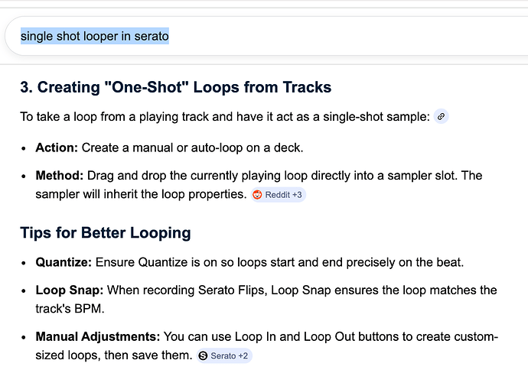The width and height of the screenshot is (528, 373).
Task: Click the link icon after "single-shot sample:"
Action: pyautogui.click(x=441, y=117)
